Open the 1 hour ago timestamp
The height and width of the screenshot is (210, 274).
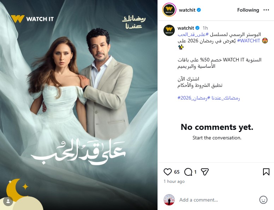(174, 181)
